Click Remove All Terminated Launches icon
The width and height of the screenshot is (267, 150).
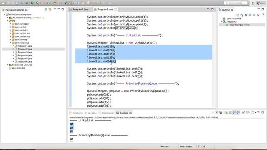(x=221, y=112)
